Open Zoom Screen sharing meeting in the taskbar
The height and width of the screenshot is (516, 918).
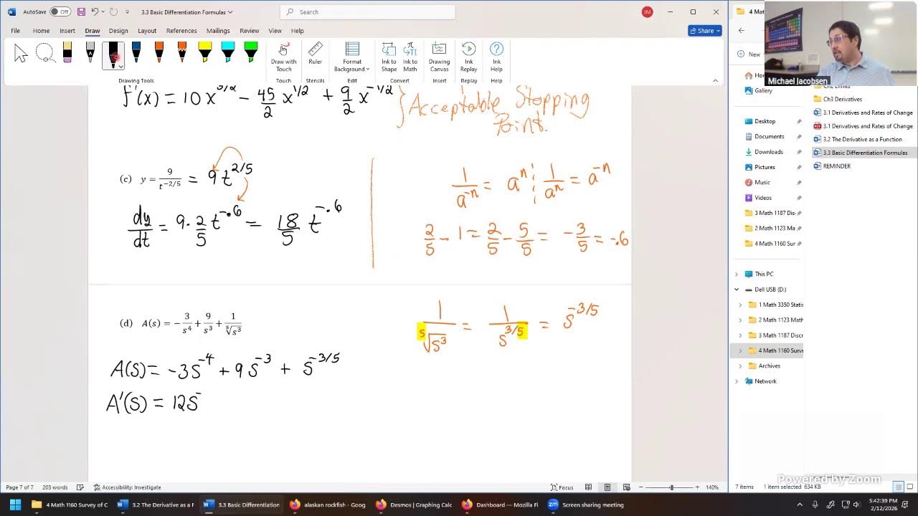click(585, 505)
